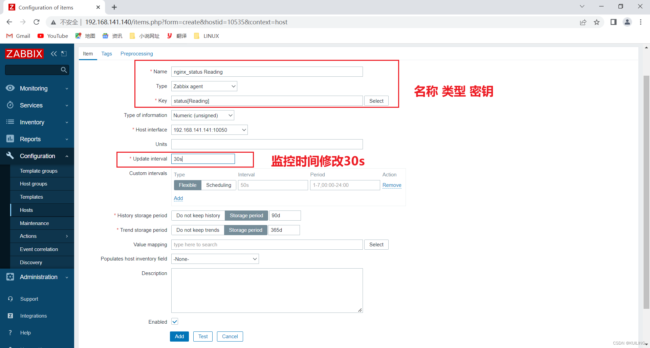Viewport: 650px width, 348px height.
Task: Click the Description text area
Action: [x=267, y=291]
